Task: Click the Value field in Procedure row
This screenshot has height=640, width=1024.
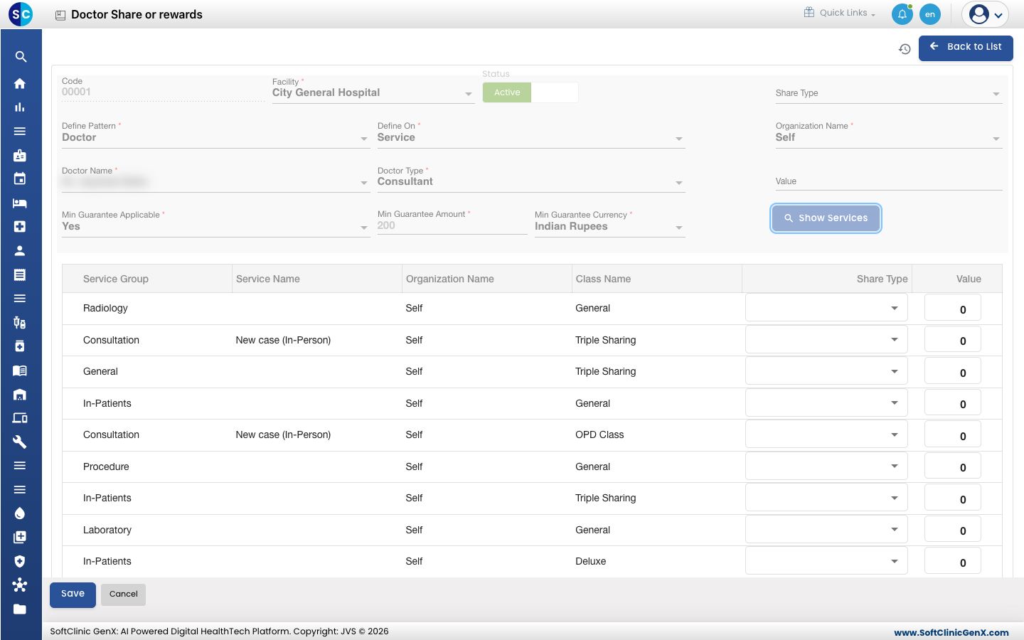Action: (953, 466)
